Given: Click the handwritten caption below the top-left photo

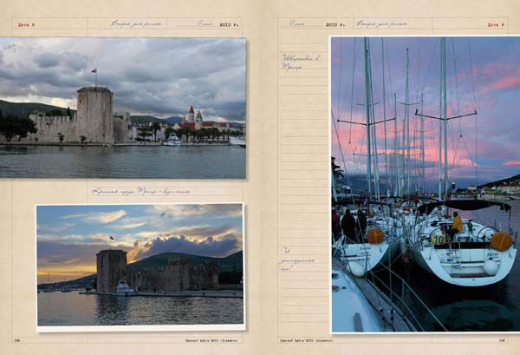Looking at the screenshot, I should pos(140,191).
